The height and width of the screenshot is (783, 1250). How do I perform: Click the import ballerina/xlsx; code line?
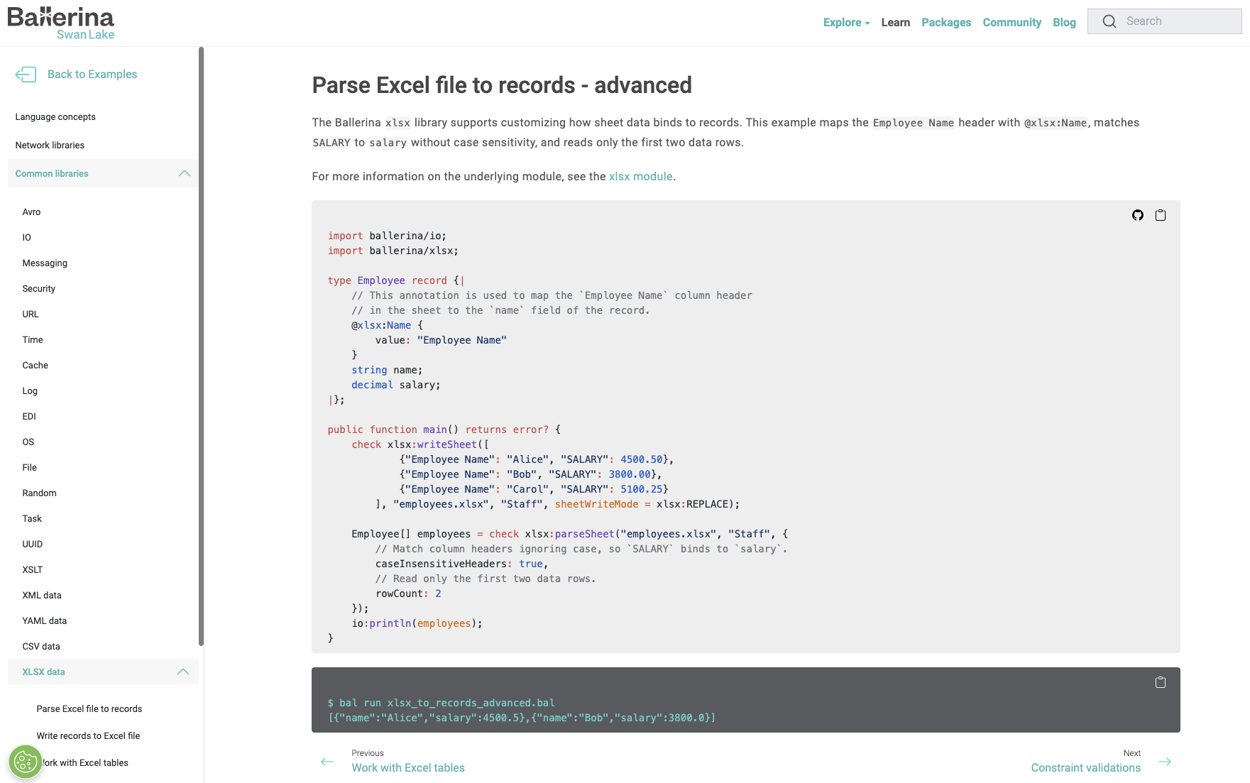(x=393, y=251)
